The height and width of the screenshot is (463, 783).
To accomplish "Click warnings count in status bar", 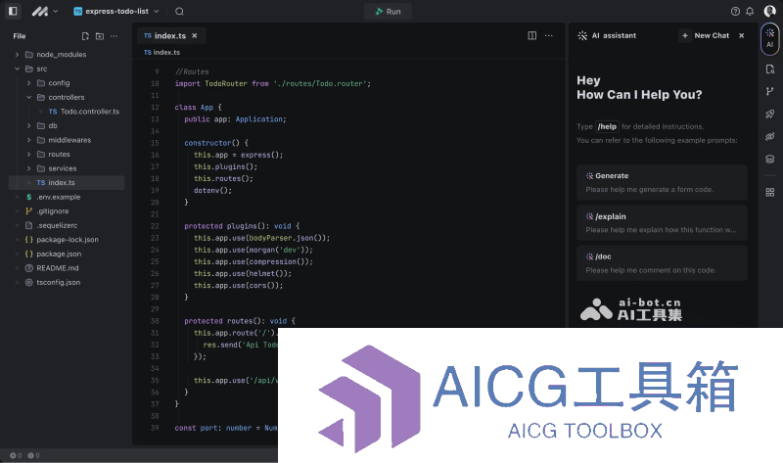I will (33, 455).
